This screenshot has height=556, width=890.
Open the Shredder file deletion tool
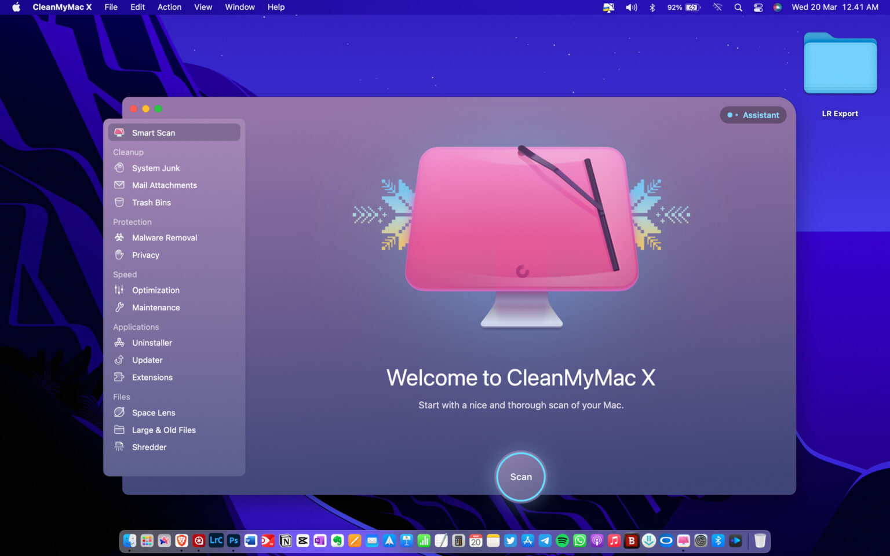[x=149, y=447]
